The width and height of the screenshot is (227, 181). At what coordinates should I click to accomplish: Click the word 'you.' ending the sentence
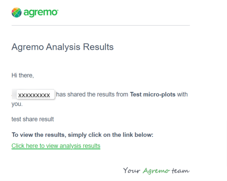17,104
